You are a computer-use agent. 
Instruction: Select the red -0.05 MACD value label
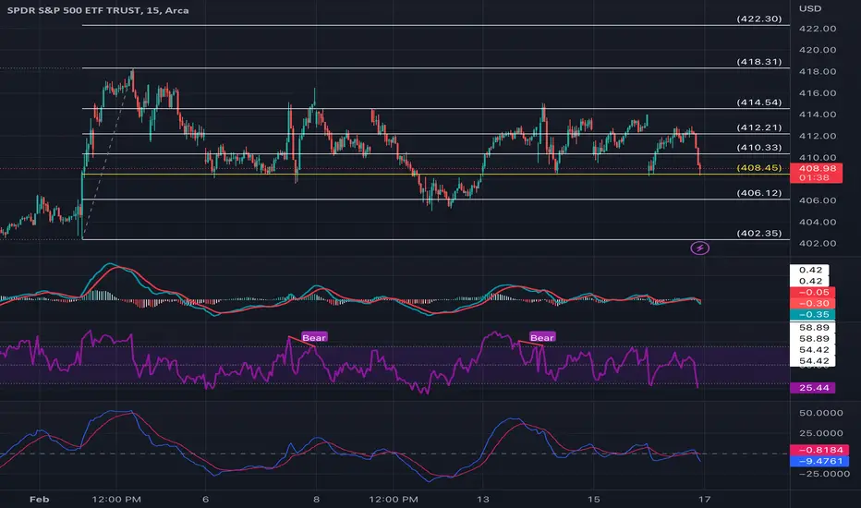pos(813,292)
